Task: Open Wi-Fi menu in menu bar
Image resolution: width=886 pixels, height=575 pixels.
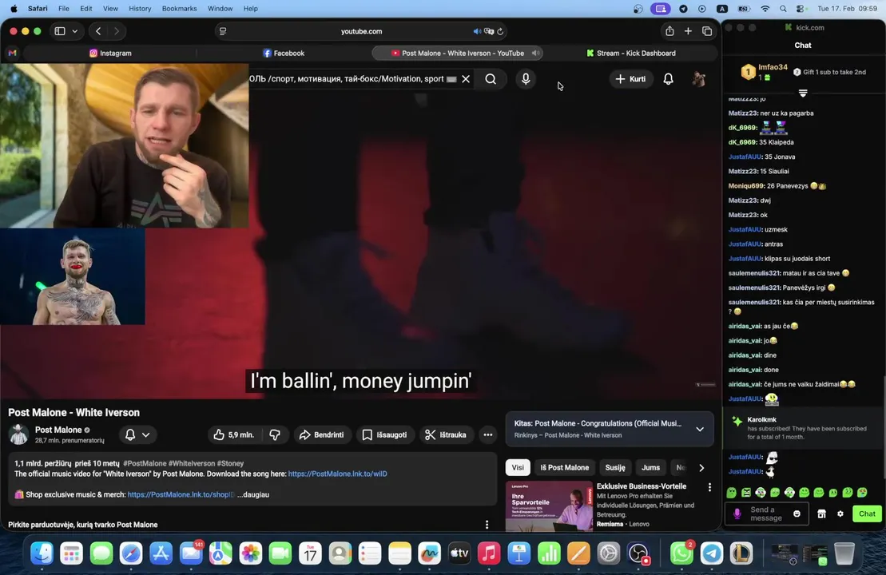Action: coord(765,9)
